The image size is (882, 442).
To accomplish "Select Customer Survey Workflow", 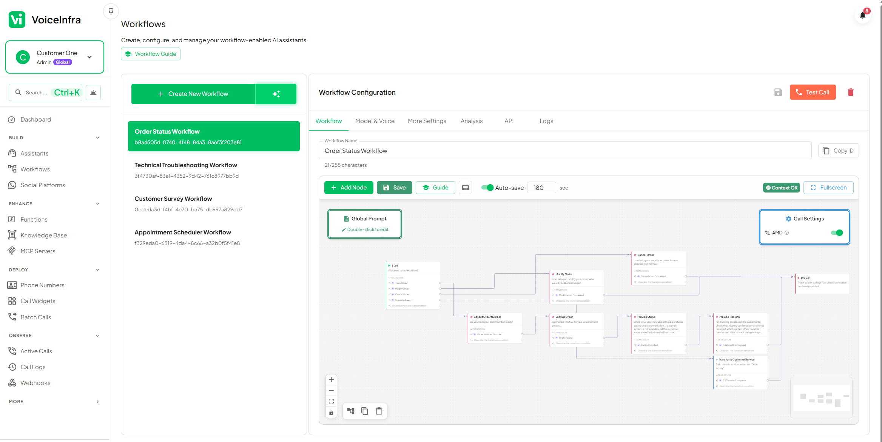I will [x=214, y=204].
